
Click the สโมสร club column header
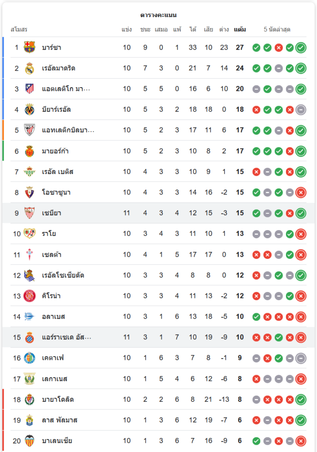[x=19, y=30]
